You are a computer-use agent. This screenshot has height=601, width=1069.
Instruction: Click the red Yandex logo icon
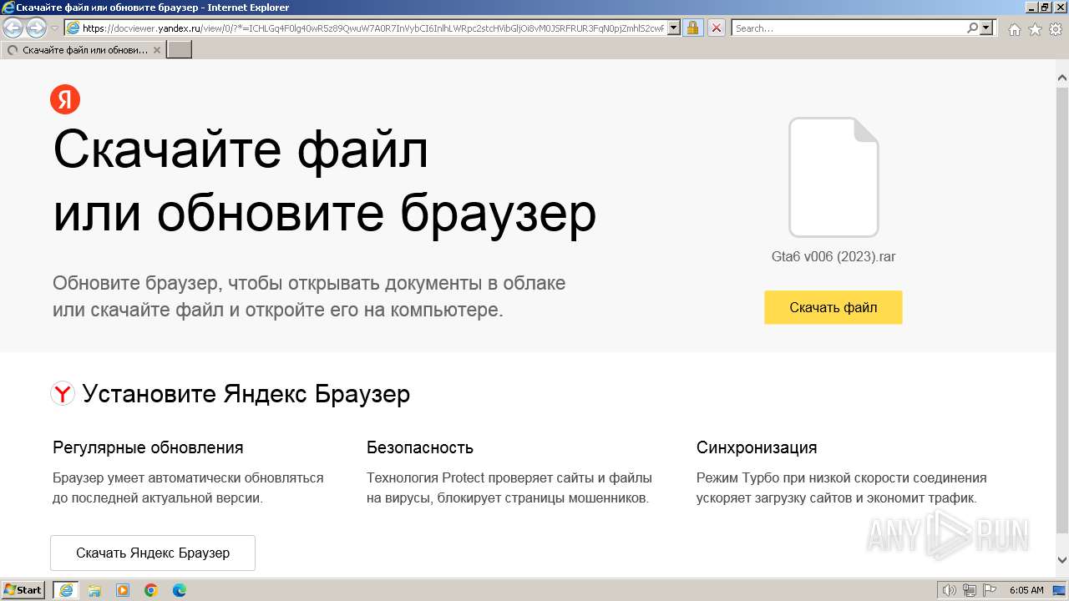coord(65,99)
